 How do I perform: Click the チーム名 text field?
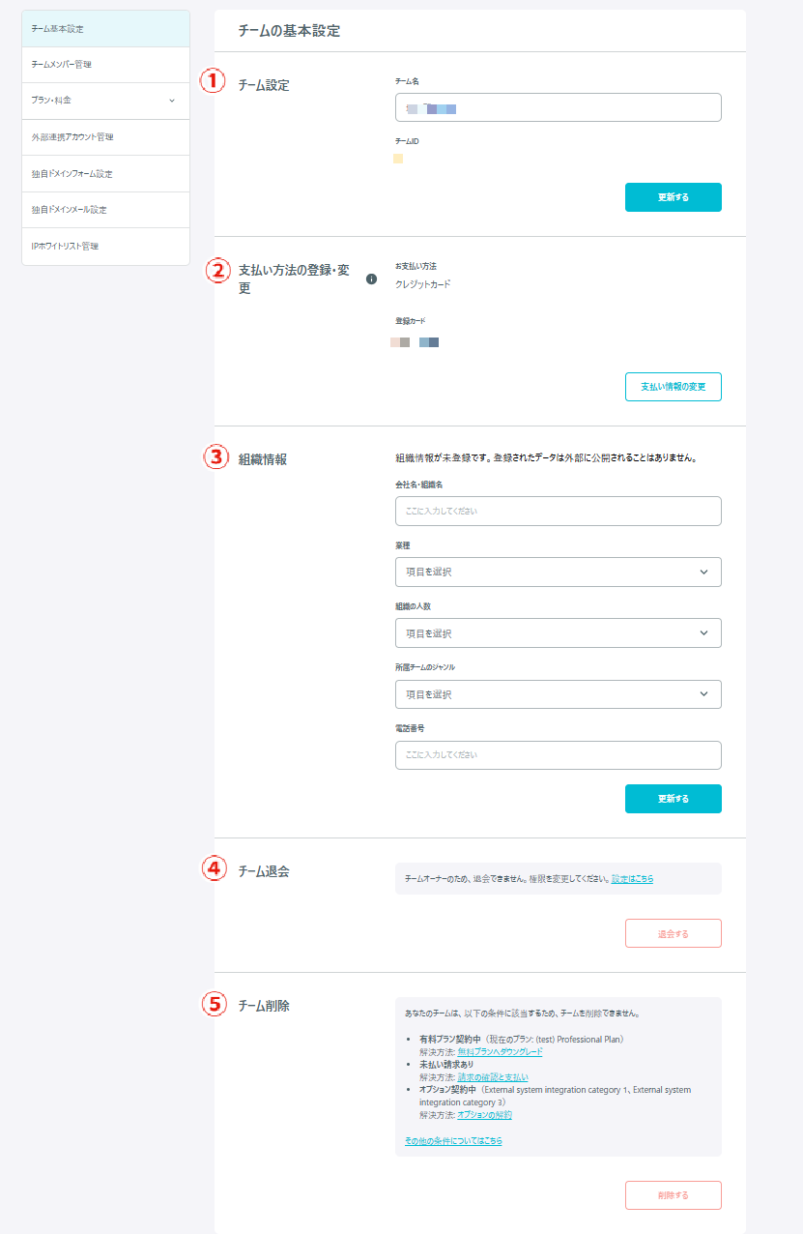pyautogui.click(x=558, y=107)
